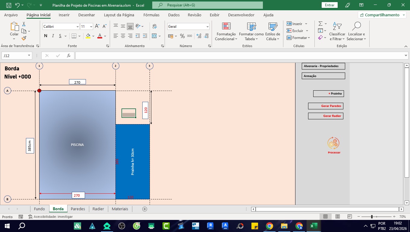The image size is (410, 232).
Task: Click the zoom slider in status bar
Action: [x=372, y=217]
